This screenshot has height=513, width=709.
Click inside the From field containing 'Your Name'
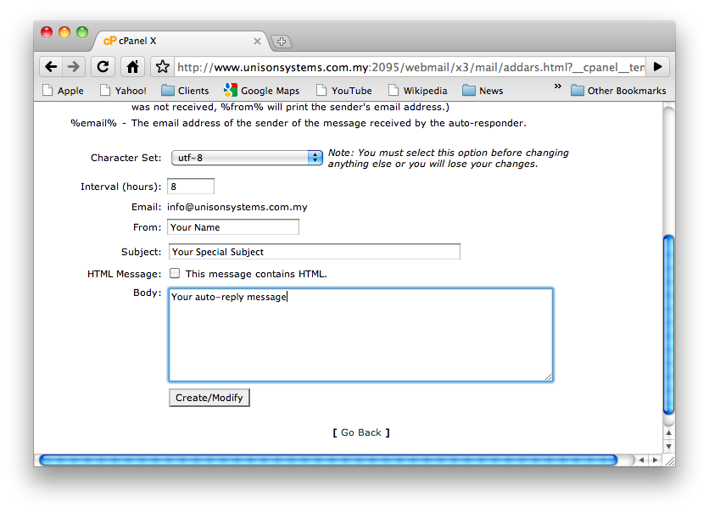pyautogui.click(x=232, y=226)
